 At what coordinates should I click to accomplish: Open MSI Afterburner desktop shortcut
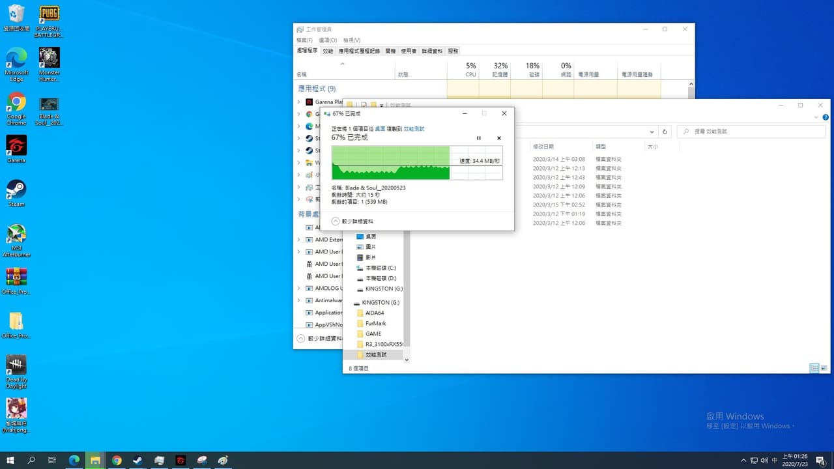(x=16, y=240)
